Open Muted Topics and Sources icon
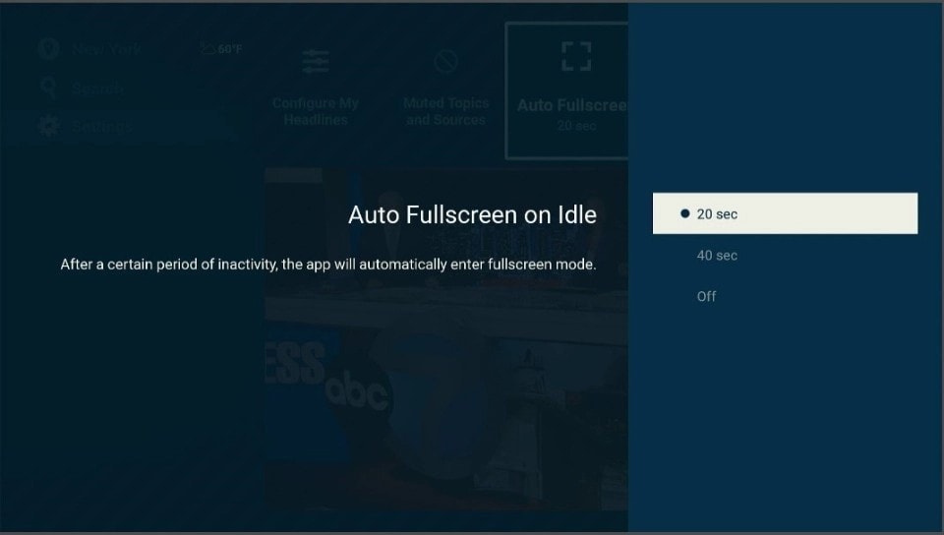The height and width of the screenshot is (535, 944). coord(446,61)
